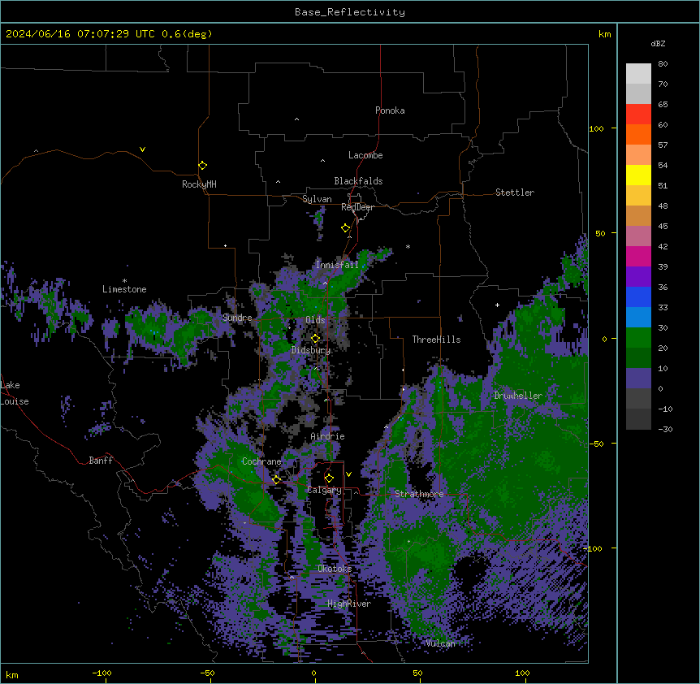Viewport: 700px width, 684px height.
Task: Pick the yellow 54 dBZ swatch
Action: click(x=638, y=175)
